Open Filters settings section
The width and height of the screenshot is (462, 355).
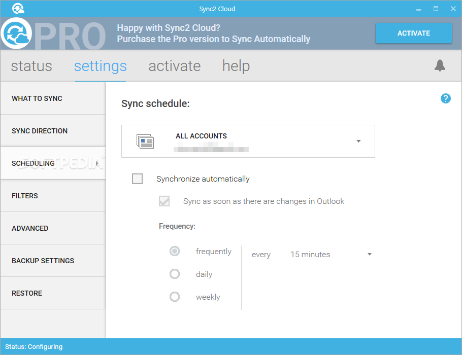pos(53,196)
